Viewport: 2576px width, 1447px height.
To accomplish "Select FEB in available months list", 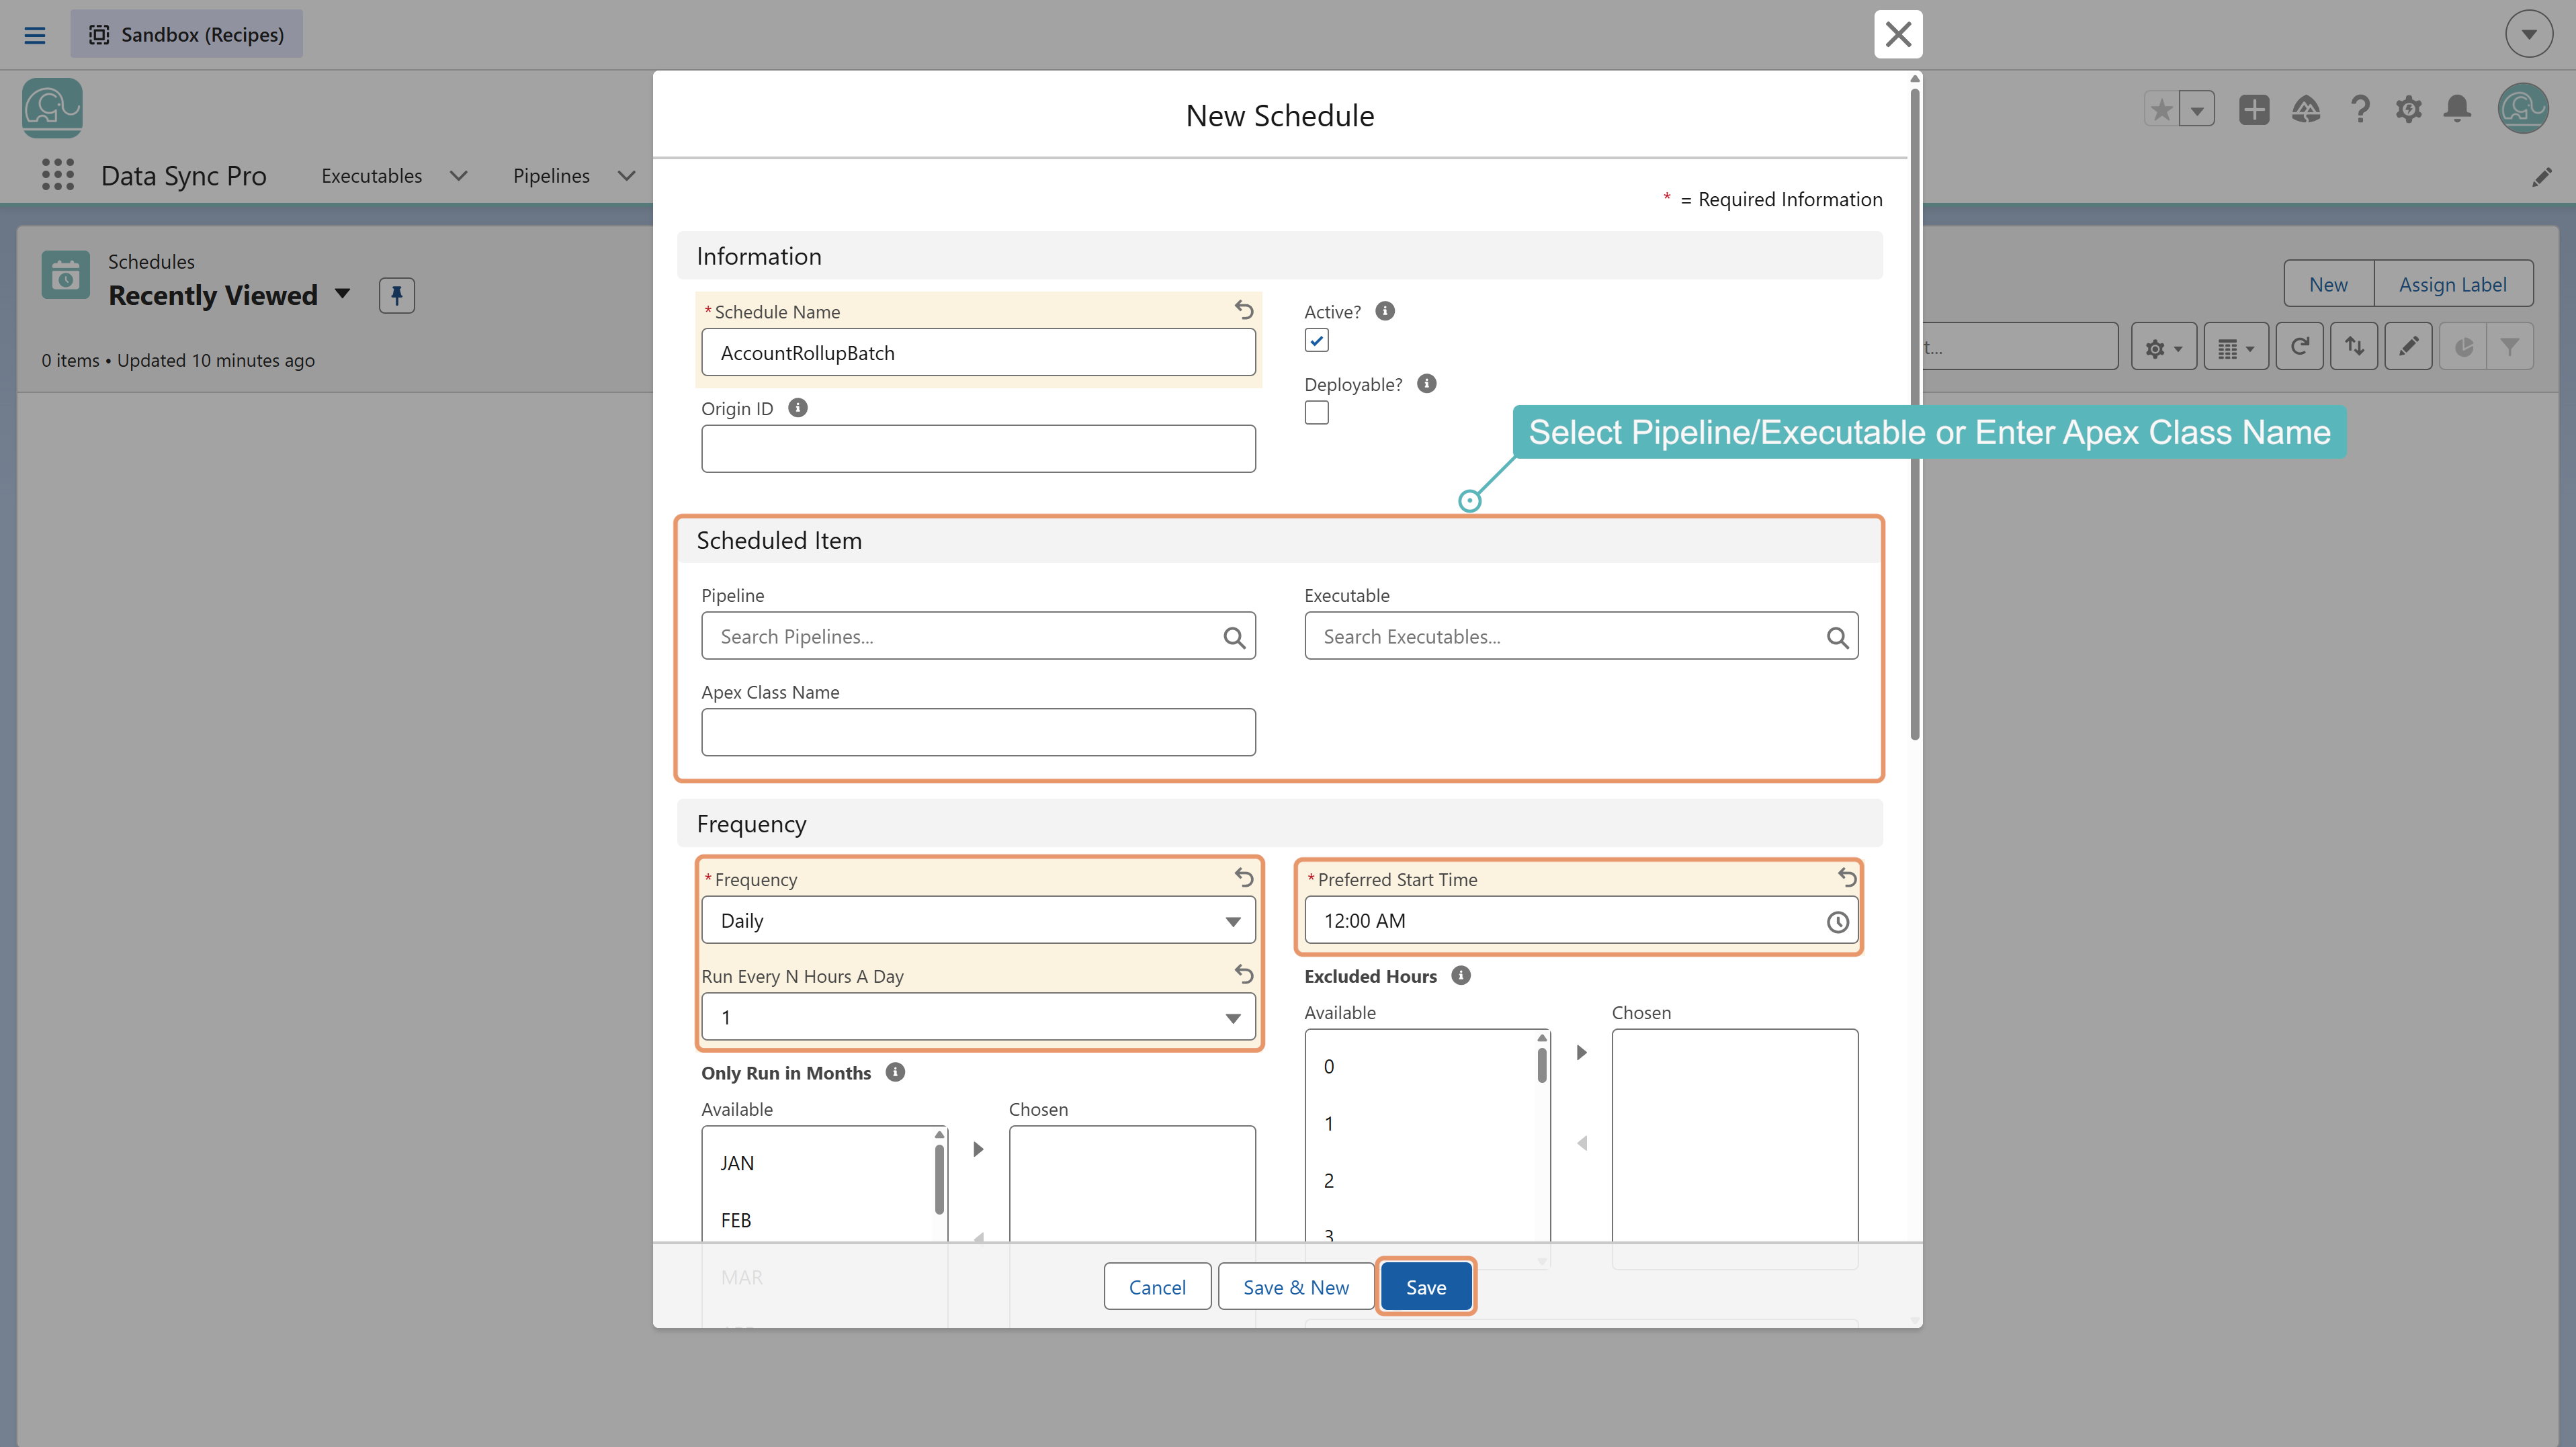I will click(818, 1220).
